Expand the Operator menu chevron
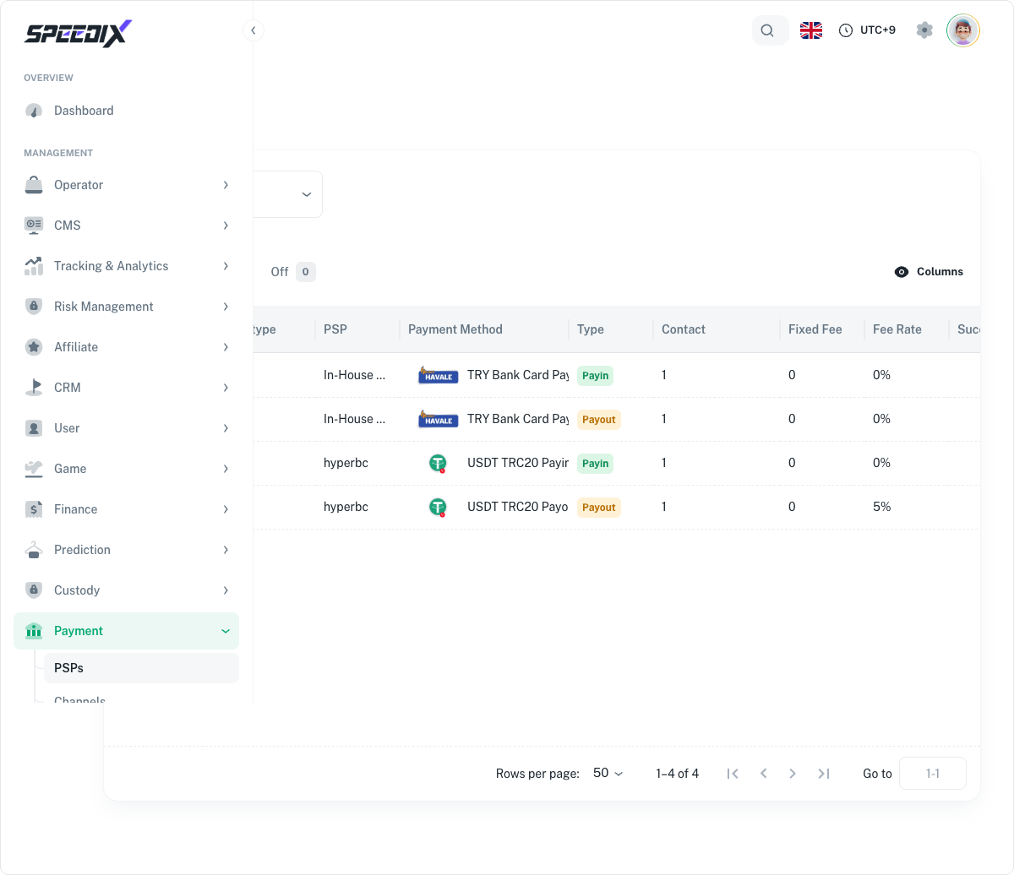This screenshot has width=1014, height=875. 226,185
